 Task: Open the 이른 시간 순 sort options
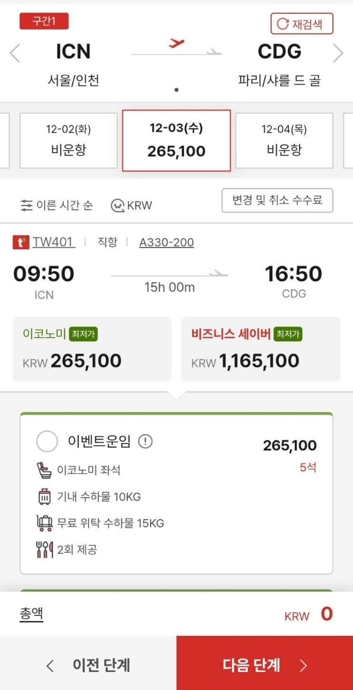pyautogui.click(x=57, y=205)
